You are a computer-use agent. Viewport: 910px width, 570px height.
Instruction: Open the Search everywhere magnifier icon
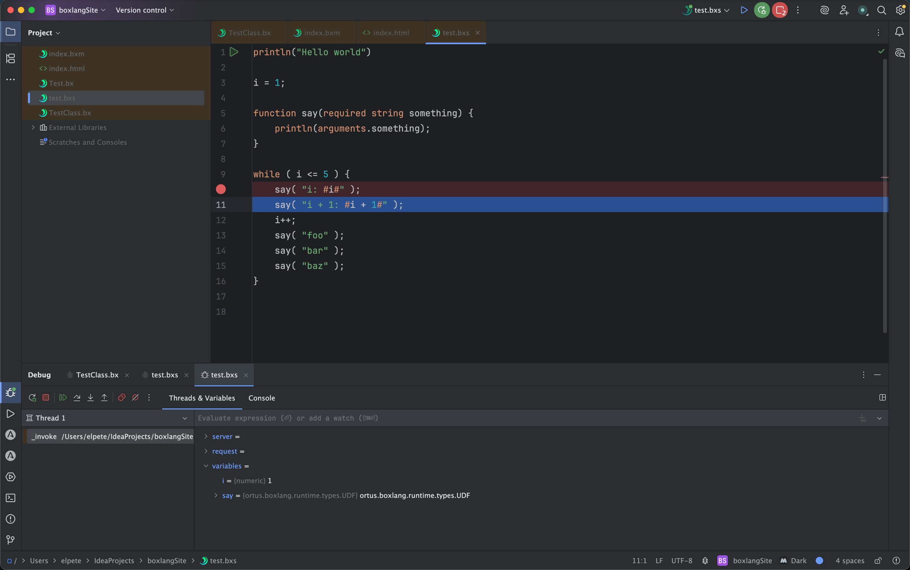[x=882, y=10]
